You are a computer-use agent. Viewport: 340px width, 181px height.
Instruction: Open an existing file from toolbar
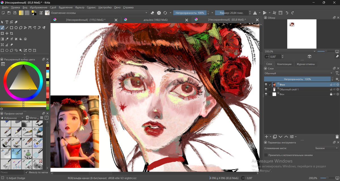point(9,13)
